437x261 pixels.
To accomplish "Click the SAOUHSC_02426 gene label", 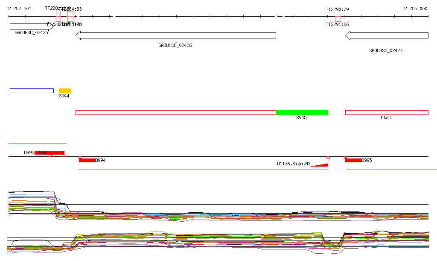I will tap(175, 45).
